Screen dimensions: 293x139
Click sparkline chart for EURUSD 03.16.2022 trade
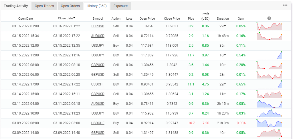pos(269,26)
